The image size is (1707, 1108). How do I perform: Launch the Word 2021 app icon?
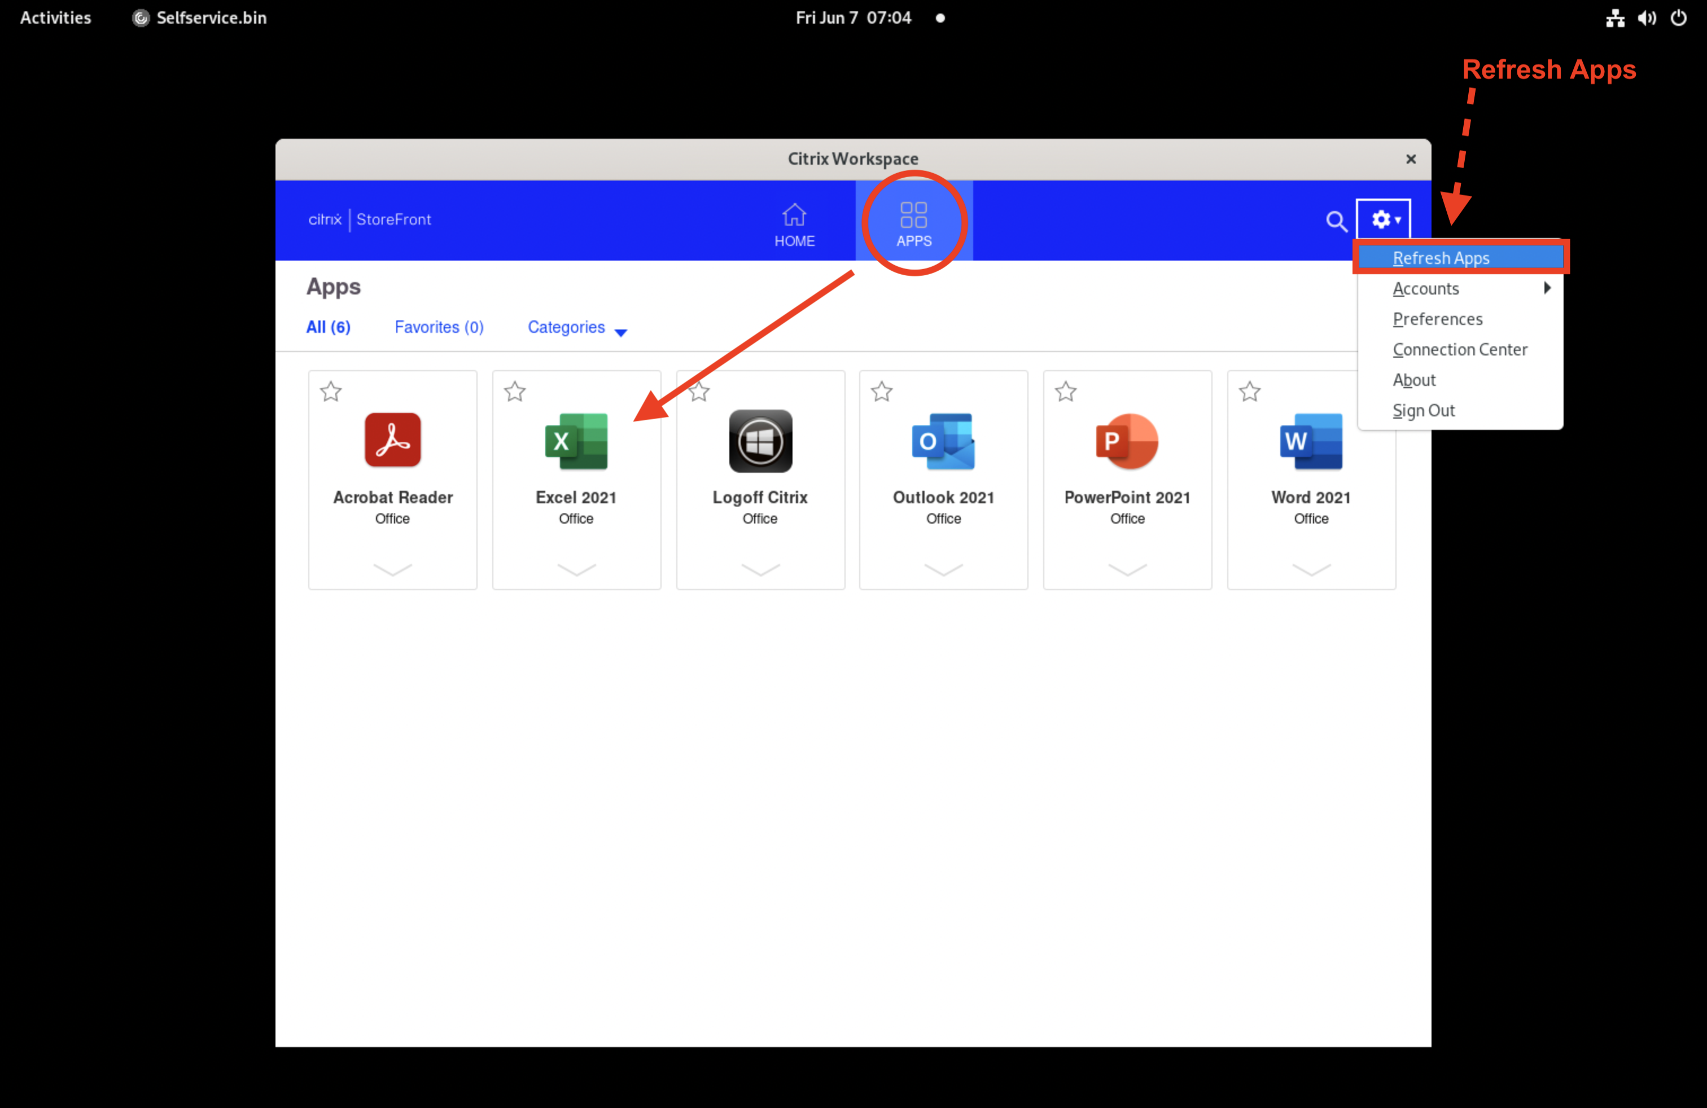[1310, 441]
